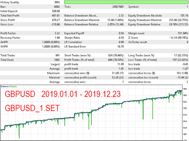Select the Total Net Profit value 467.61
The width and height of the screenshot is (189, 141).
pos(56,16)
